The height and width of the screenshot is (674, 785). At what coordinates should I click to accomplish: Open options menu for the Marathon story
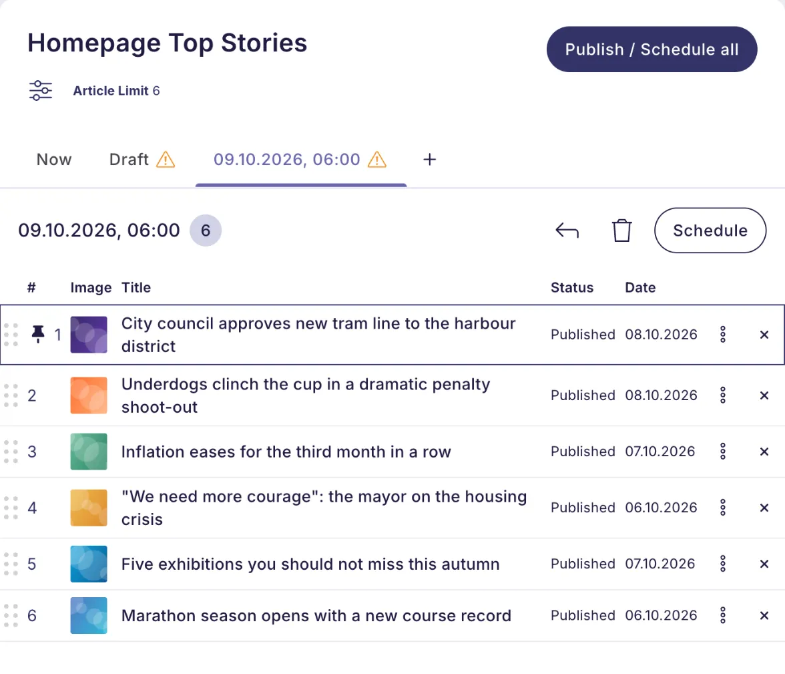[723, 615]
